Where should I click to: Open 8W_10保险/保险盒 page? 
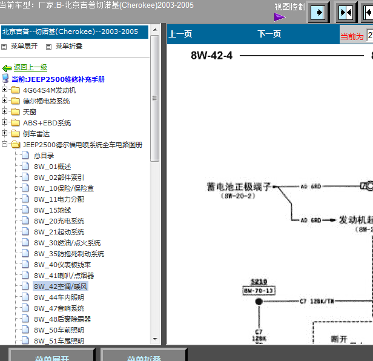click(64, 188)
